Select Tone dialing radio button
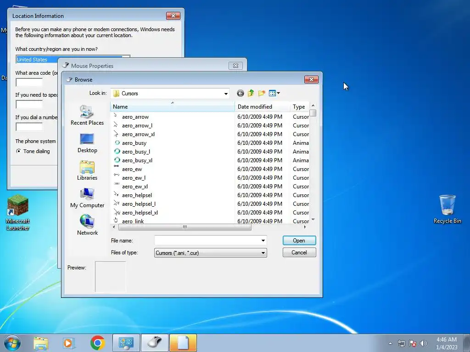 point(19,151)
